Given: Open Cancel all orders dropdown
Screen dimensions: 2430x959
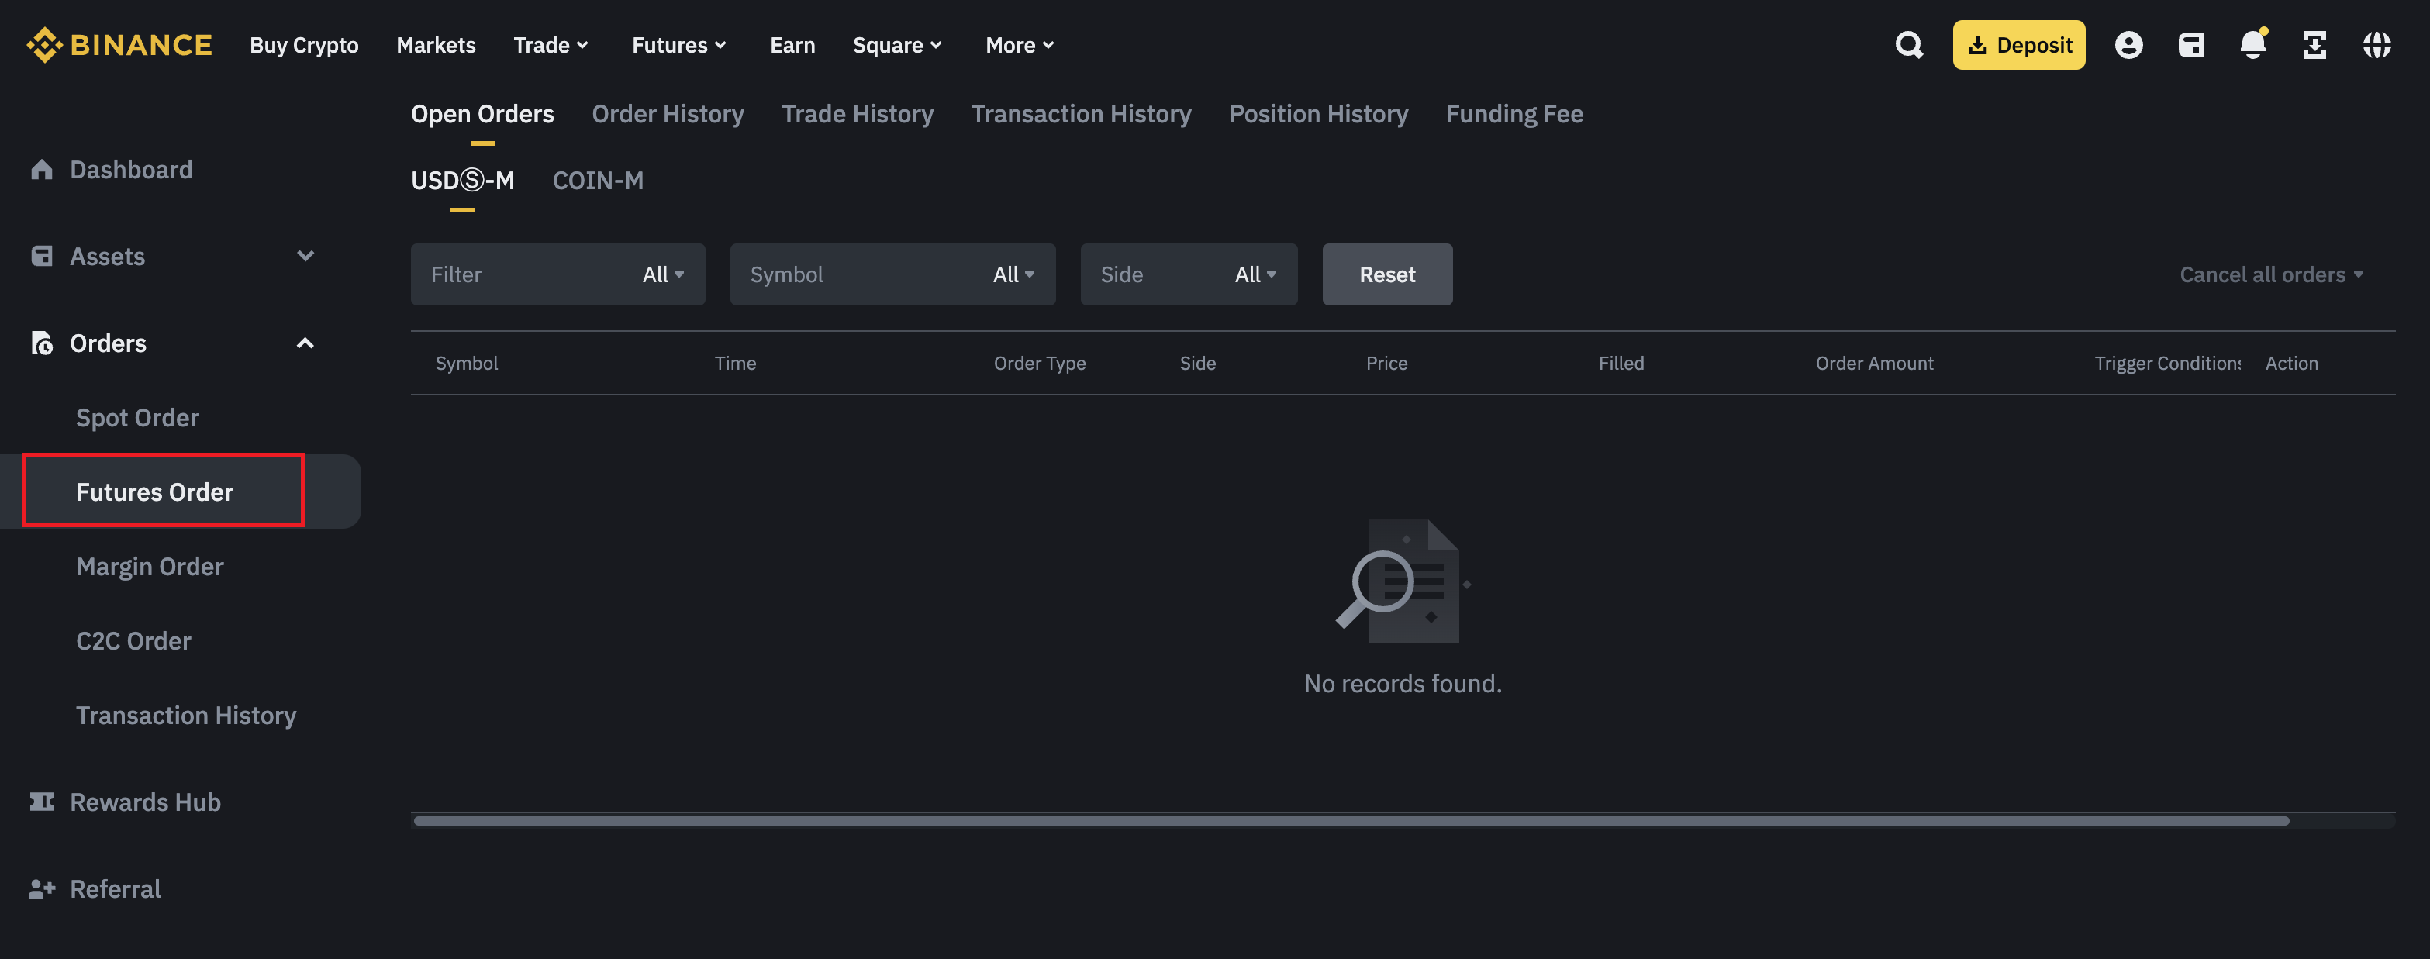Looking at the screenshot, I should tap(2270, 274).
